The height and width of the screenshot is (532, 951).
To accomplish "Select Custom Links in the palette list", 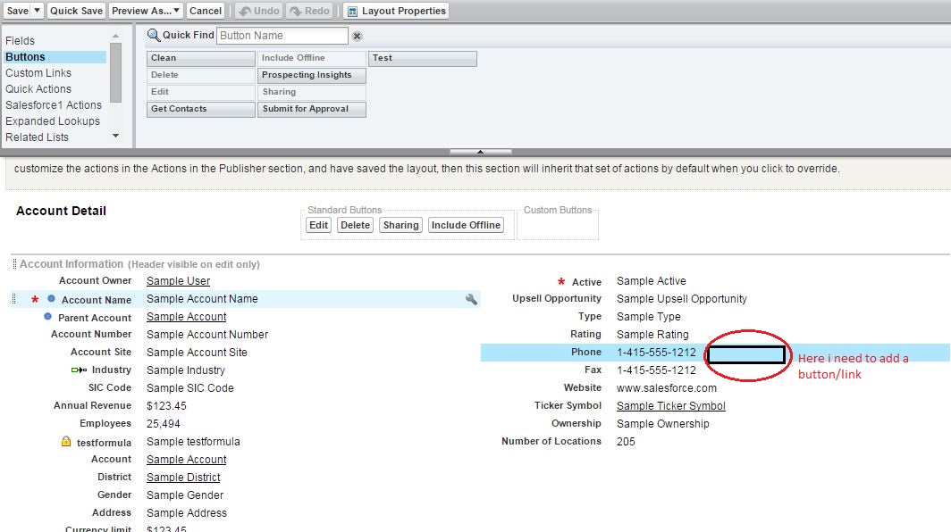I will [x=38, y=72].
